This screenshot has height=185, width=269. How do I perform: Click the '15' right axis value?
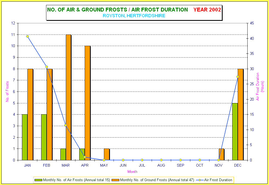pyautogui.click(x=252, y=114)
